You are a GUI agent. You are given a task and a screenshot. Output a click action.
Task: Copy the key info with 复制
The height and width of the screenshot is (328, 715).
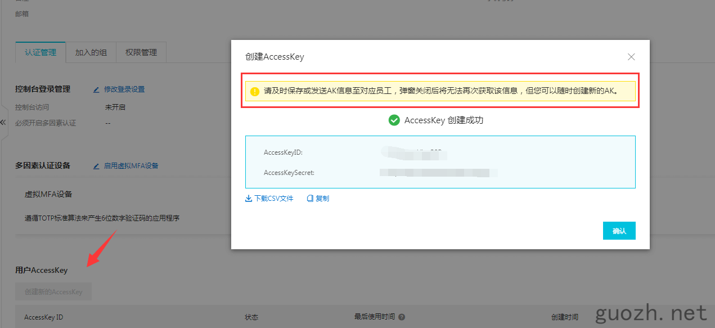322,199
